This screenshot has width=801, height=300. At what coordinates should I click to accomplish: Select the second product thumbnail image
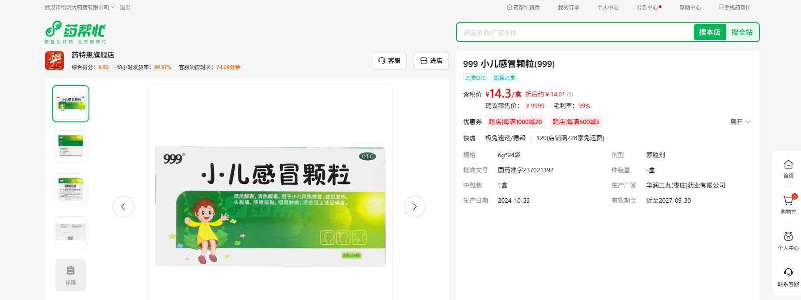pos(71,146)
